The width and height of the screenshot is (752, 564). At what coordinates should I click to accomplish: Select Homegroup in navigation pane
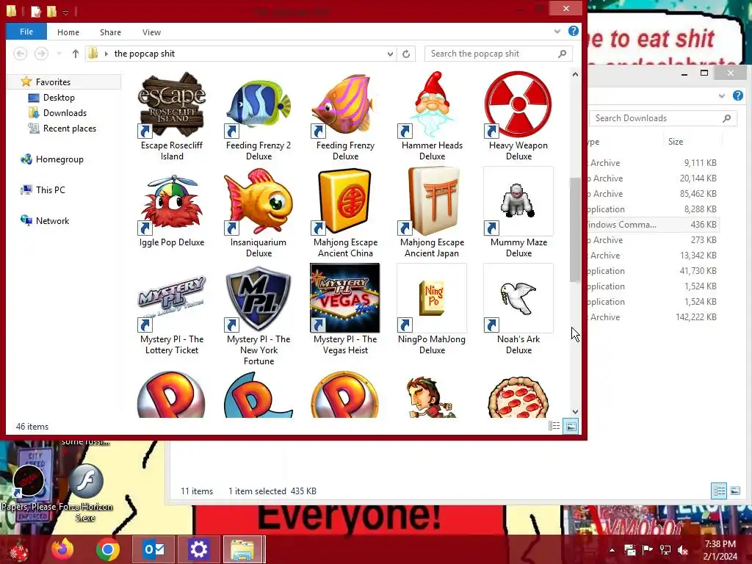[x=59, y=159]
